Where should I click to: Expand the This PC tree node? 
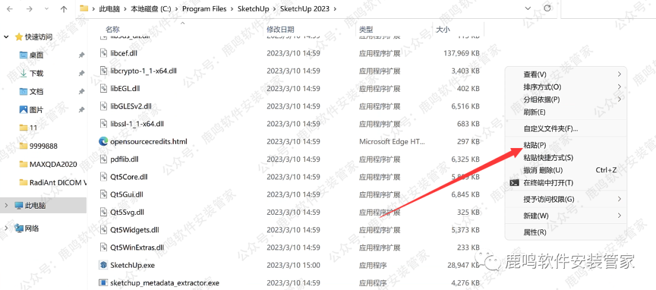click(6, 205)
